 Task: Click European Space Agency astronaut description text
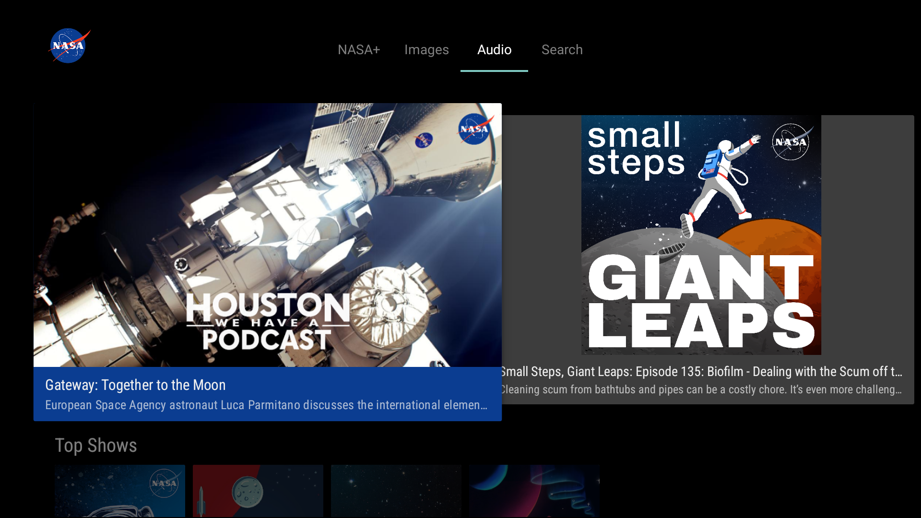(266, 405)
